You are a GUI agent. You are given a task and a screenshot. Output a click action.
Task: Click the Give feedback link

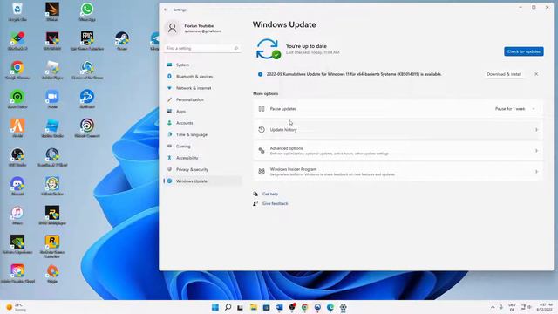(x=276, y=203)
